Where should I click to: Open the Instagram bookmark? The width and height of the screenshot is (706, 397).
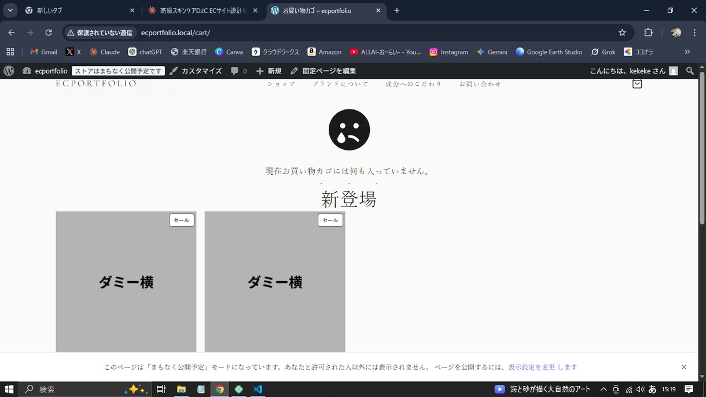point(448,52)
